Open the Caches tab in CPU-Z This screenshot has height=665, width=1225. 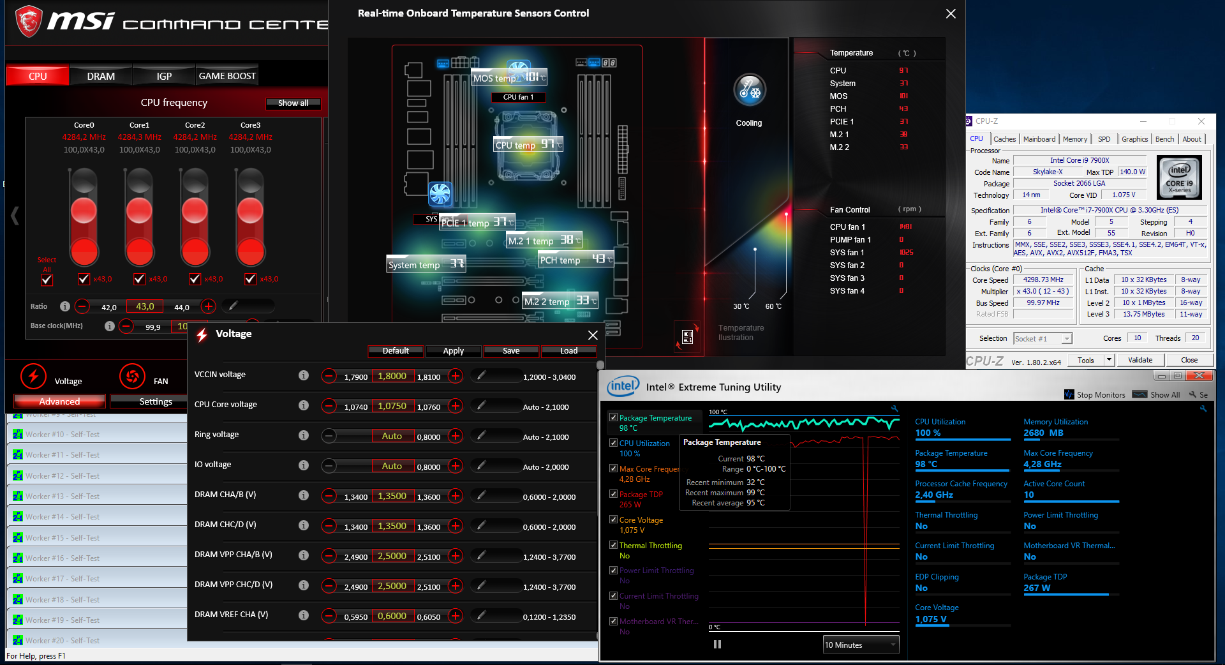[x=1004, y=139]
